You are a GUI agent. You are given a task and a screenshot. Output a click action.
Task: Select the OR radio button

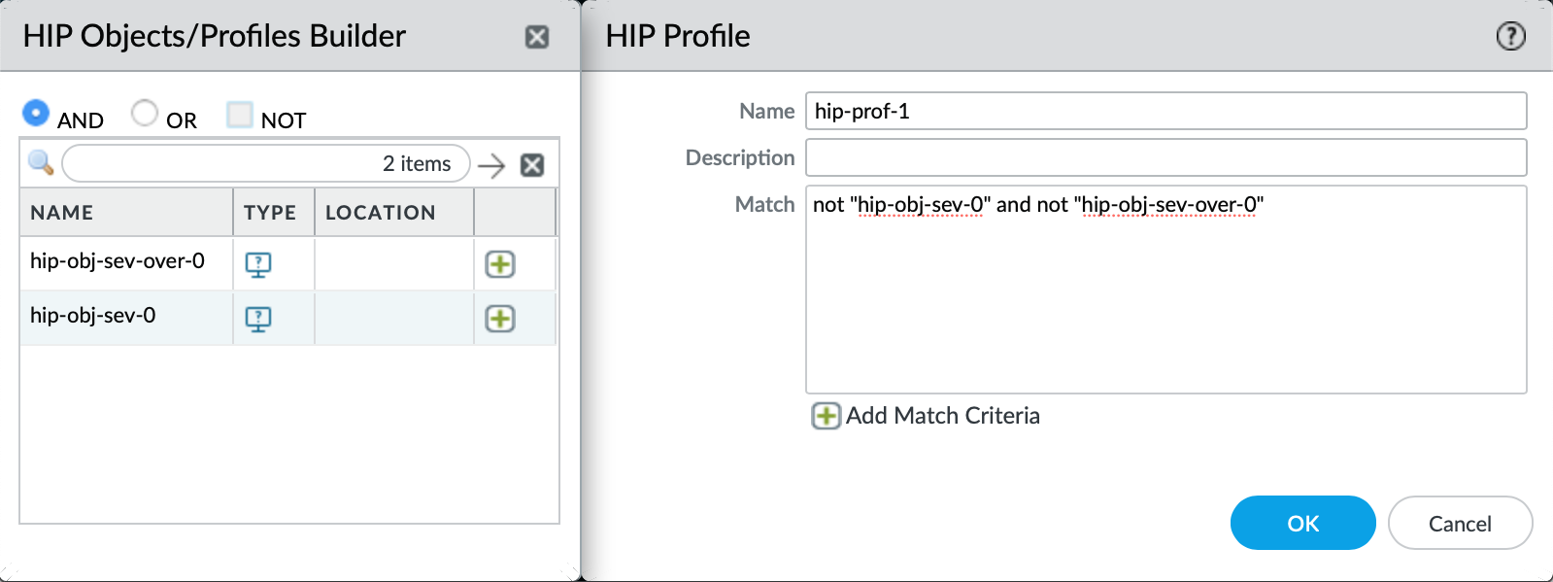click(x=145, y=114)
